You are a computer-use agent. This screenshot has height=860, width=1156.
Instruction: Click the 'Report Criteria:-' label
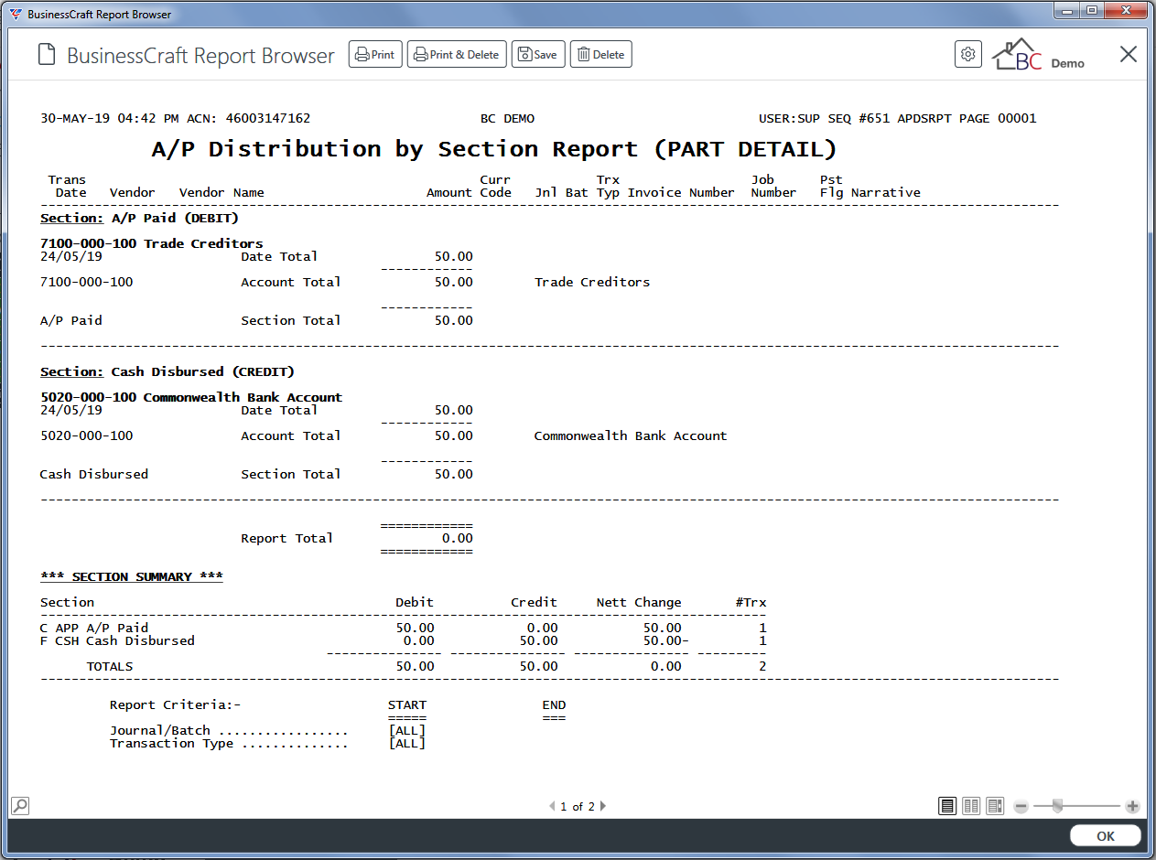pos(175,704)
